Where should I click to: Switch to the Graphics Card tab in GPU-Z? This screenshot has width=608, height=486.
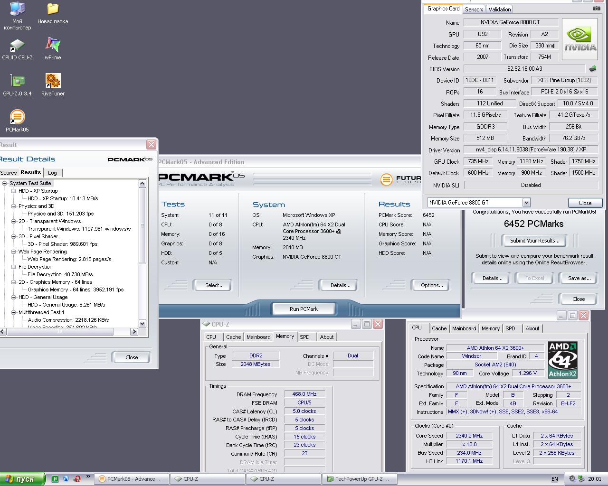(x=443, y=9)
